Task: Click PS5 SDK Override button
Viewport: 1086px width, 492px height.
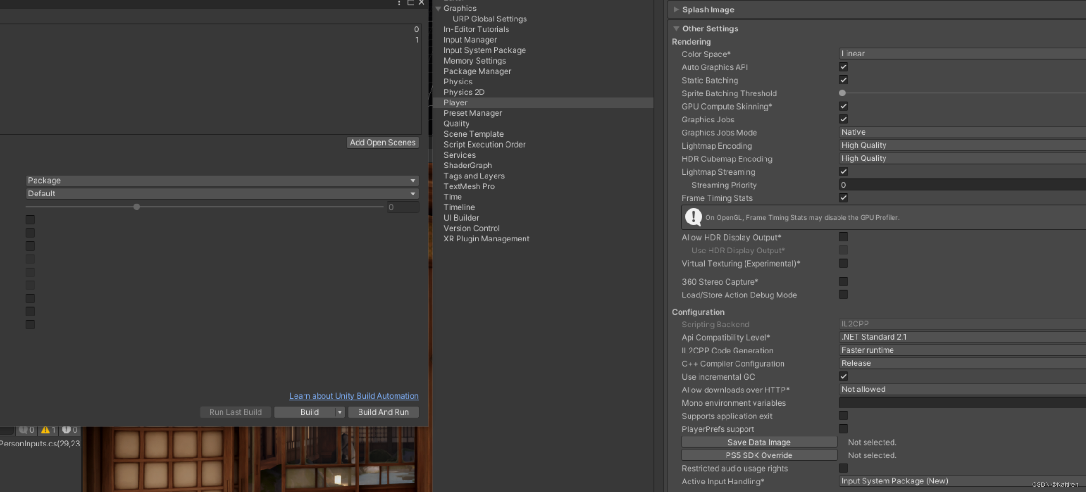Action: click(x=759, y=455)
